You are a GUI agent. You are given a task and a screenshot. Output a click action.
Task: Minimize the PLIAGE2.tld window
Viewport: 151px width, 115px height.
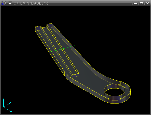pos(135,3)
